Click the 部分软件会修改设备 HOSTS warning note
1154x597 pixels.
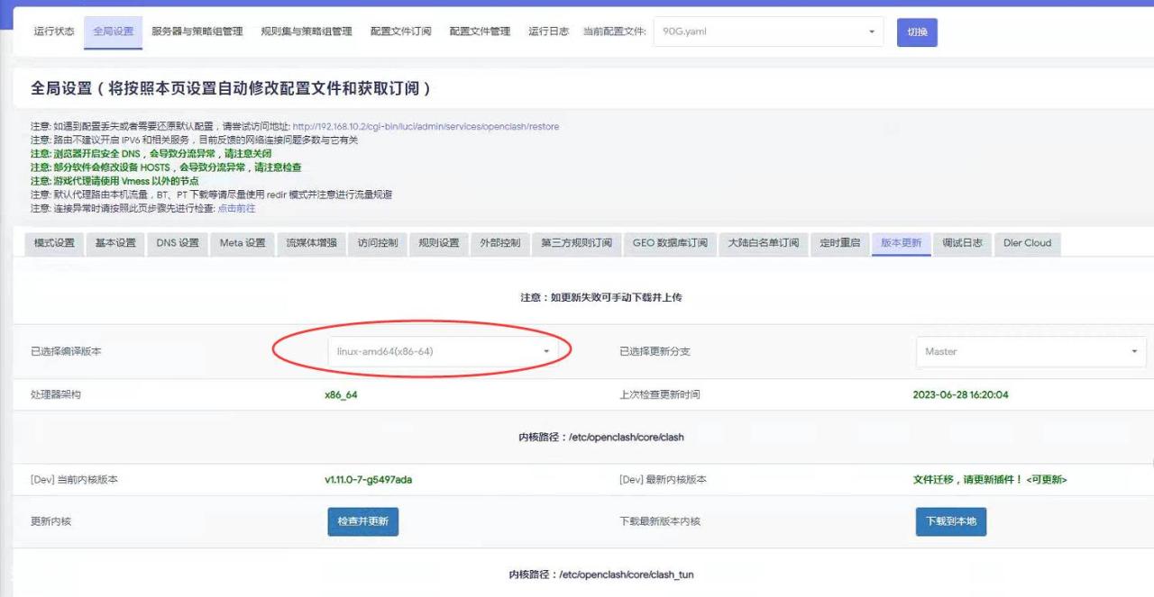[x=166, y=167]
